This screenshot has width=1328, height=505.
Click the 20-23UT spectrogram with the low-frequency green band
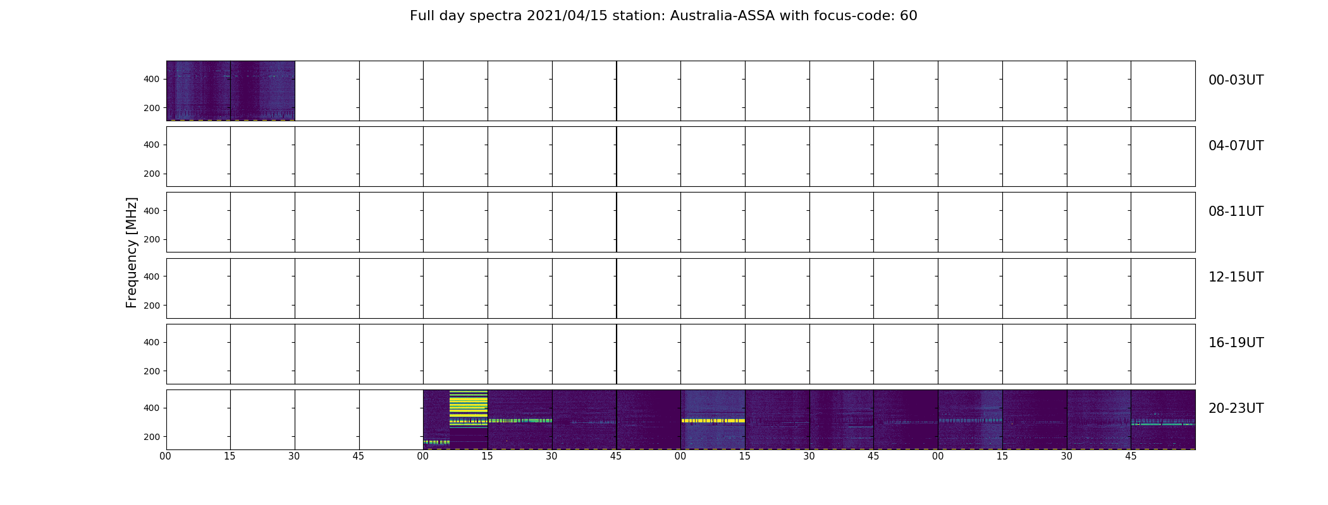coord(436,420)
